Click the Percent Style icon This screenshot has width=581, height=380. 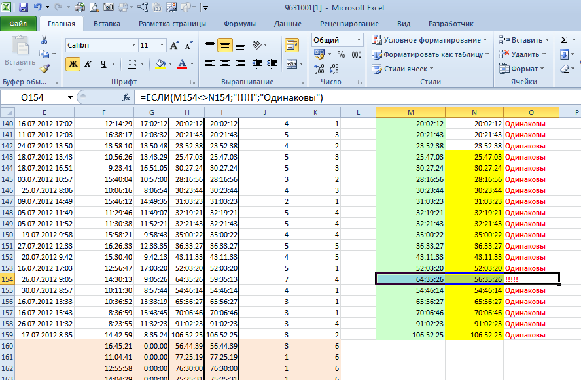coord(342,54)
